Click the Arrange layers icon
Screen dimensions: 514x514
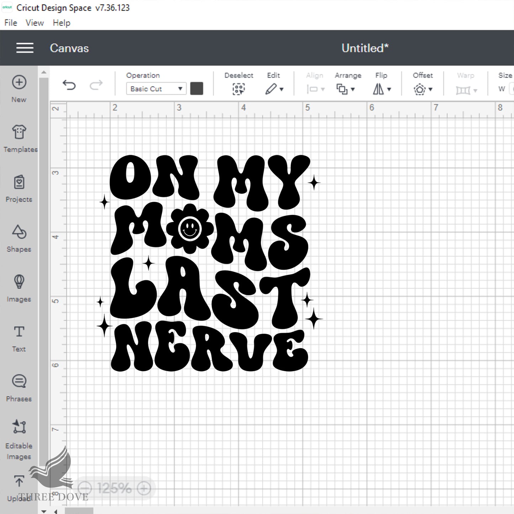(x=342, y=89)
